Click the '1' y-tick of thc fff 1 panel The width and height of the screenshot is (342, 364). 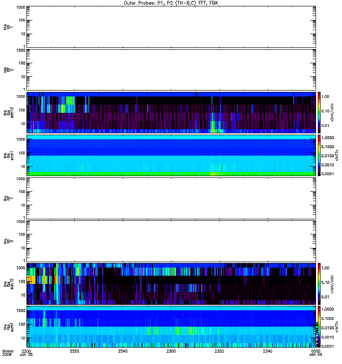click(24, 217)
